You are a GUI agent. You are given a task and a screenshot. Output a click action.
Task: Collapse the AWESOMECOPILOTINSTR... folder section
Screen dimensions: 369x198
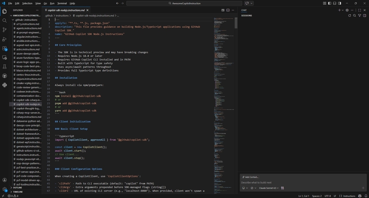(x=26, y=15)
